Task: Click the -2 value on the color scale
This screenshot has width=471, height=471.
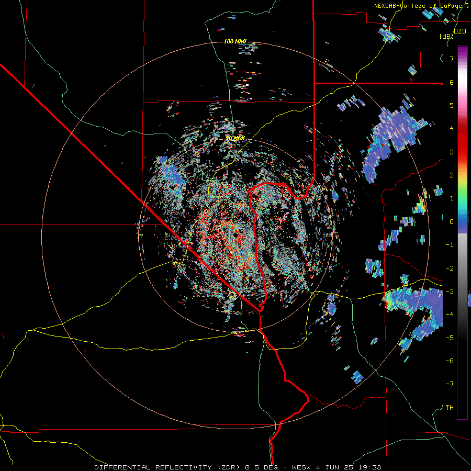Action: (450, 268)
